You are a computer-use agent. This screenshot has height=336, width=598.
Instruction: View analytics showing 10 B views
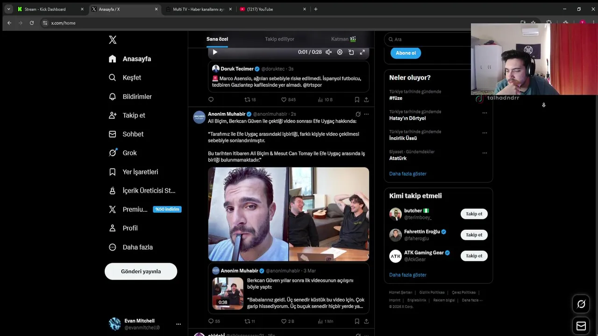[x=325, y=99]
